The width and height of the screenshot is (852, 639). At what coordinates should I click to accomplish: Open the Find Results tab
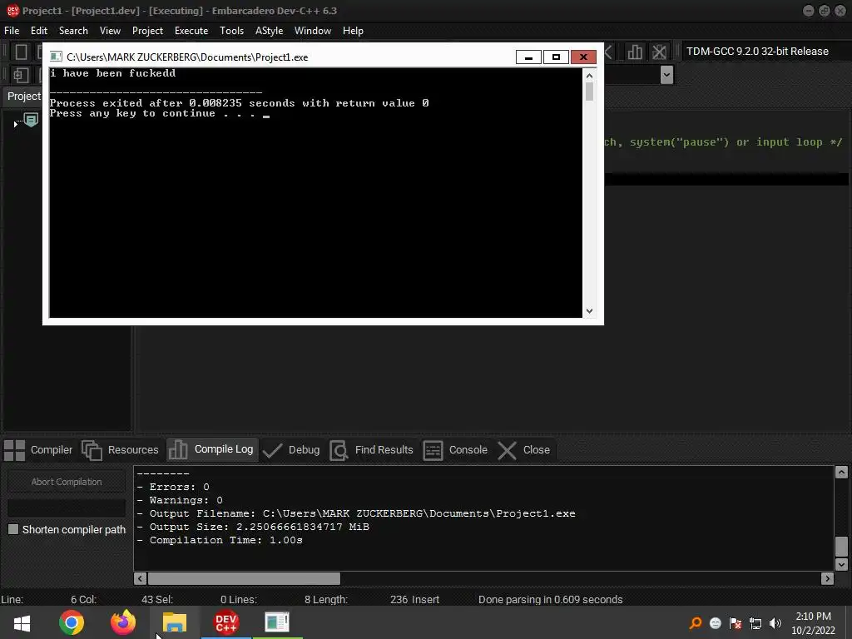coord(372,450)
